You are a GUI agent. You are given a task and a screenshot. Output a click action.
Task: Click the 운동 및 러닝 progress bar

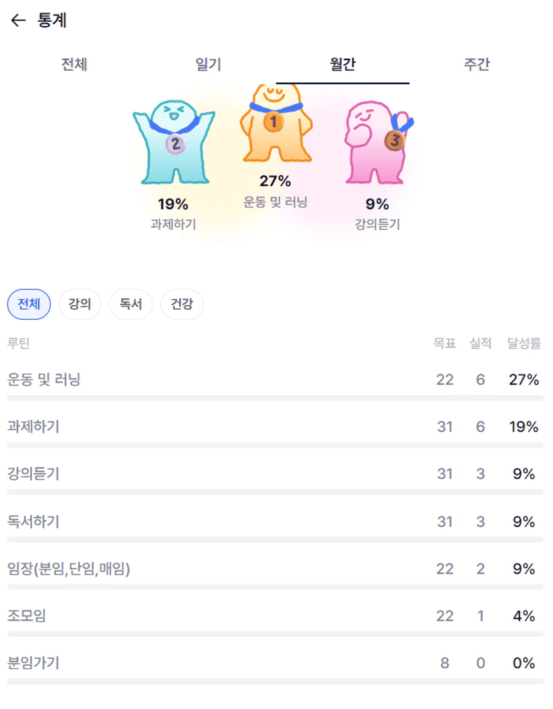275,398
